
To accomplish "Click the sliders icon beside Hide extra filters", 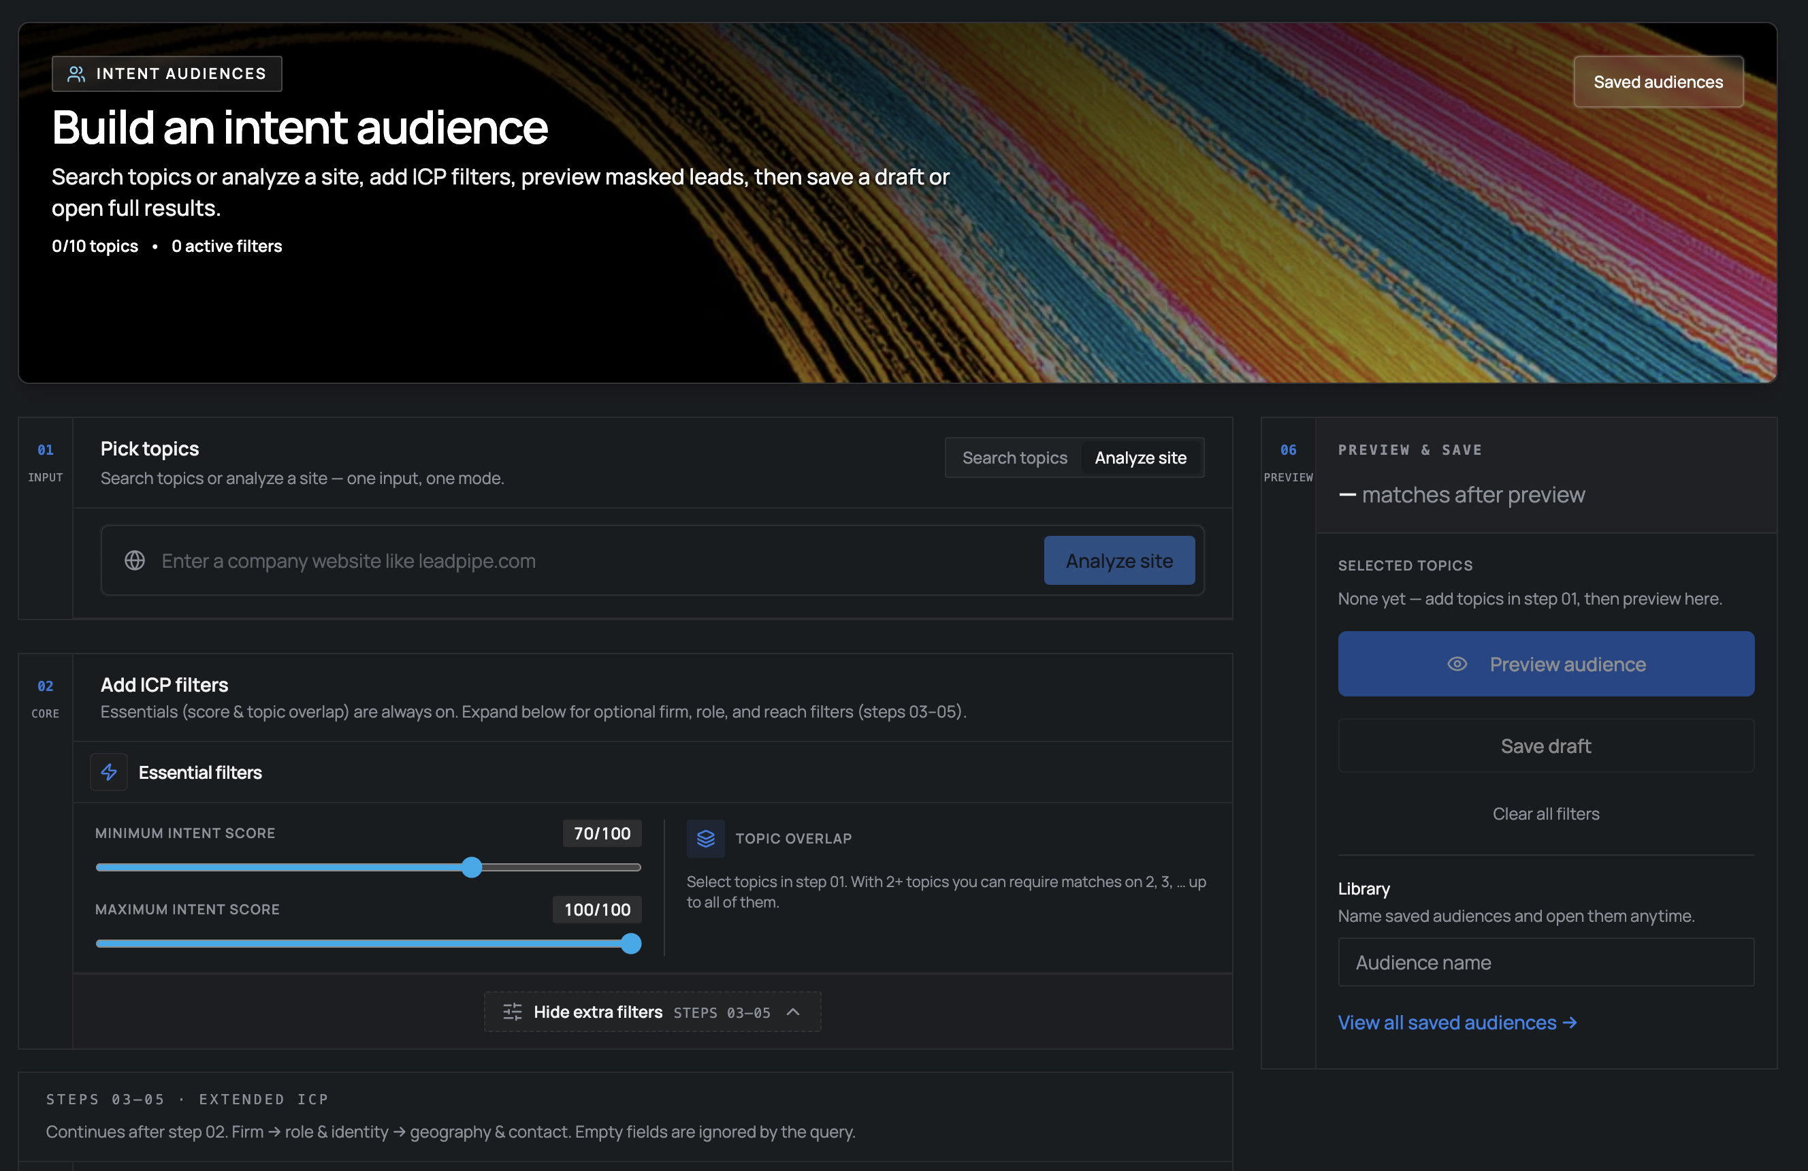I will coord(512,1012).
